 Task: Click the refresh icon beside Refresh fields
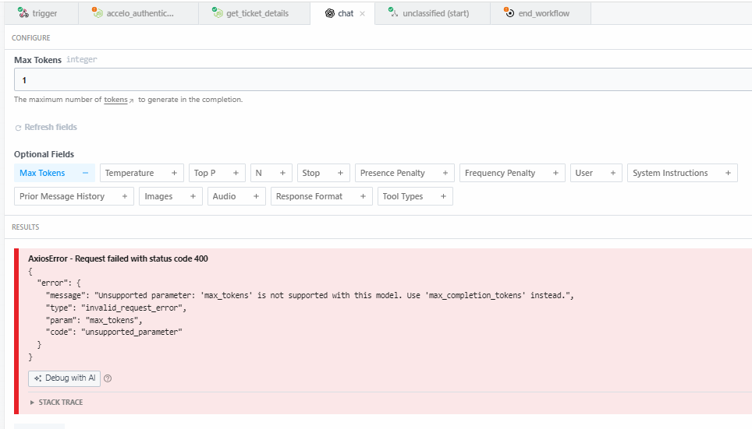tap(18, 128)
